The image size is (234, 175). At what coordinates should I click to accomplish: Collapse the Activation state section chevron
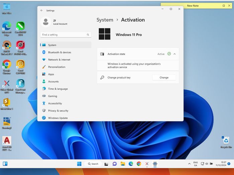point(174,54)
